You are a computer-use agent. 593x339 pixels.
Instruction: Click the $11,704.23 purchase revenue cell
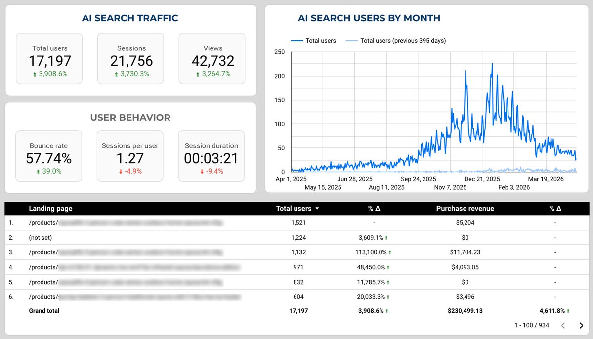(x=465, y=252)
